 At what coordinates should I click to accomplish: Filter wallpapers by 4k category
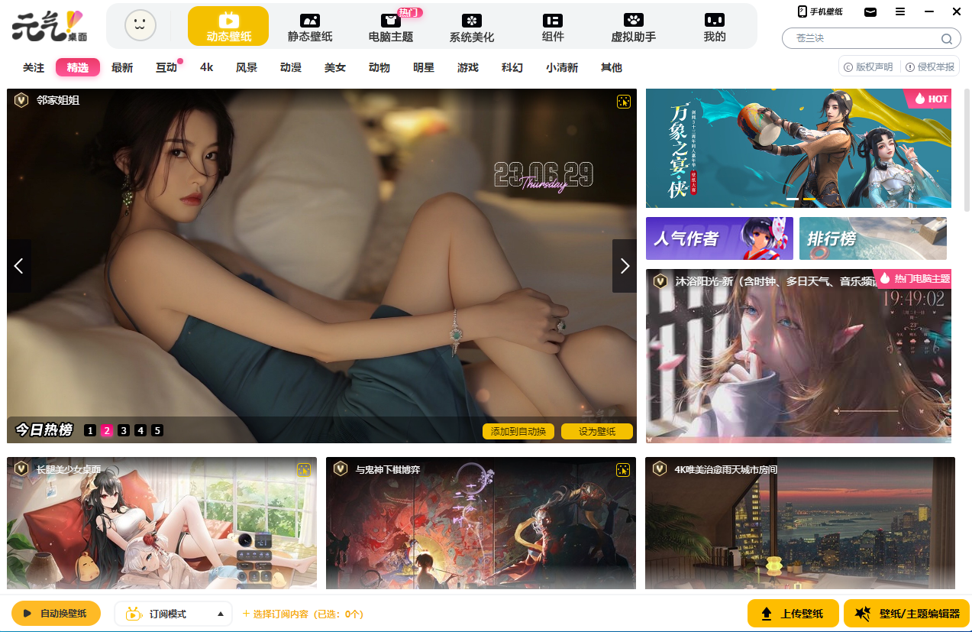point(207,67)
